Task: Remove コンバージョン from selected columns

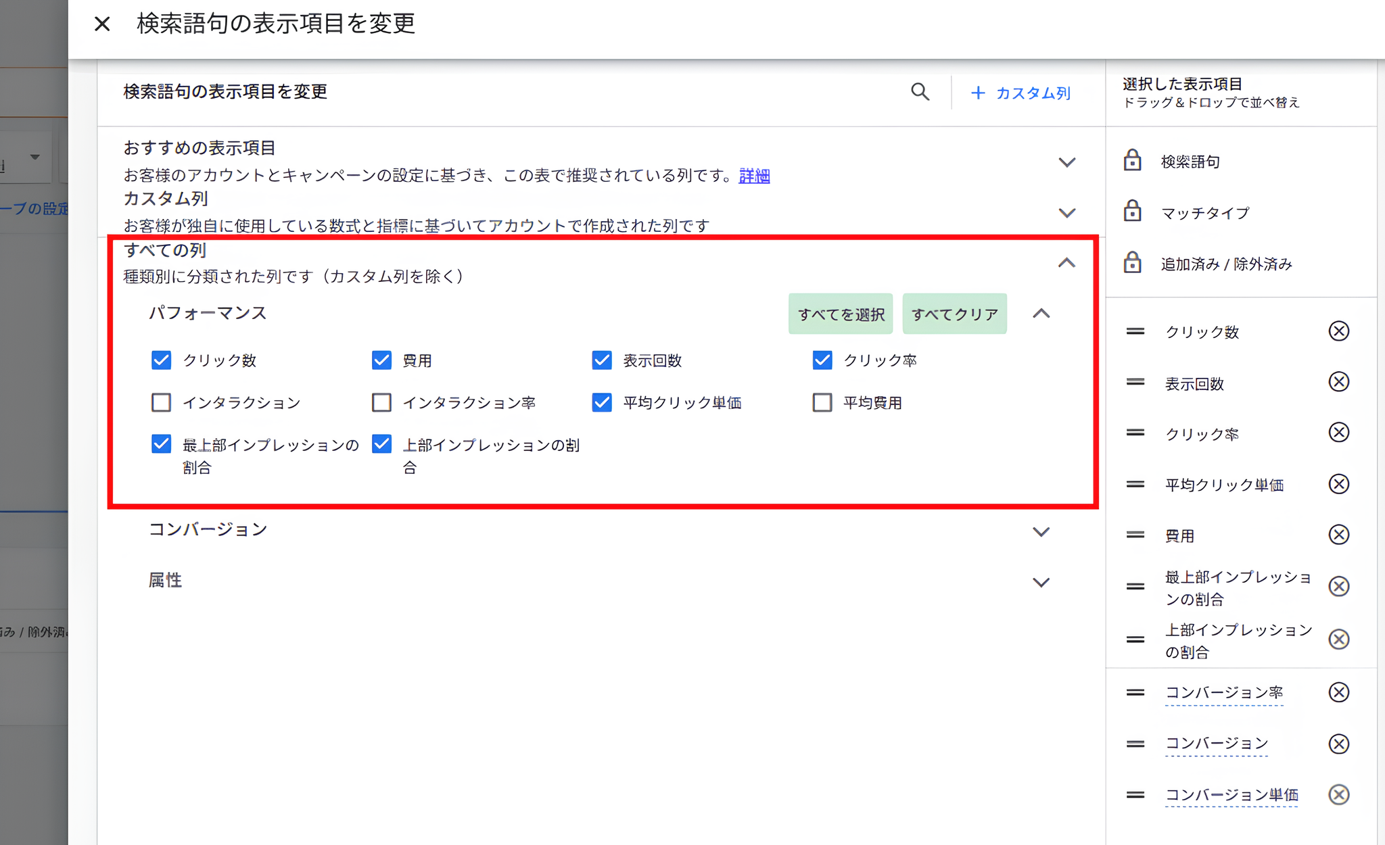Action: (1339, 744)
